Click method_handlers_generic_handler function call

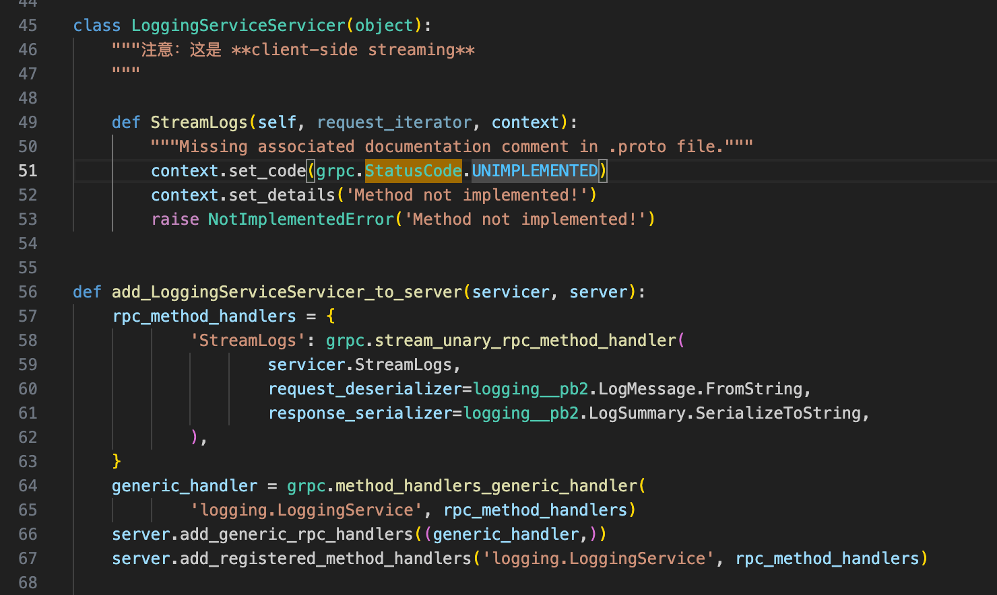pos(486,486)
